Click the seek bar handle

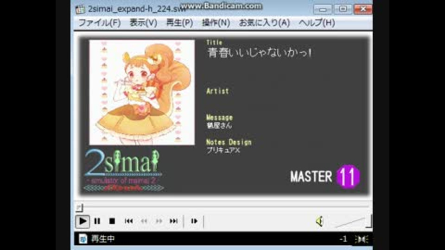pos(79,208)
